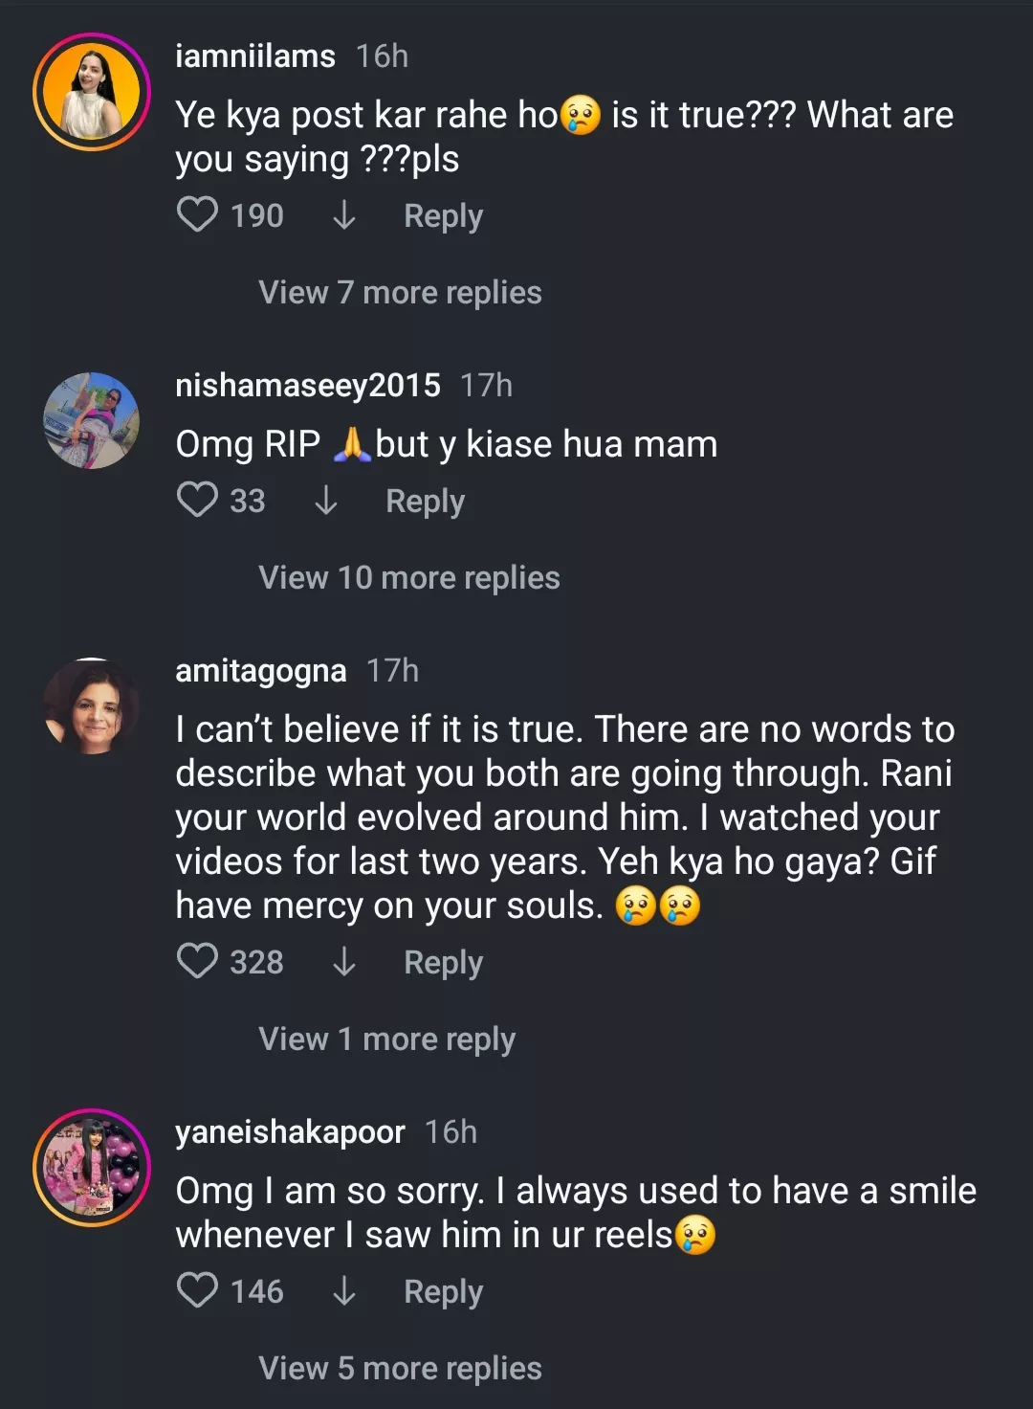The height and width of the screenshot is (1409, 1033).
Task: Open nishamaseey2015 username link
Action: (307, 385)
